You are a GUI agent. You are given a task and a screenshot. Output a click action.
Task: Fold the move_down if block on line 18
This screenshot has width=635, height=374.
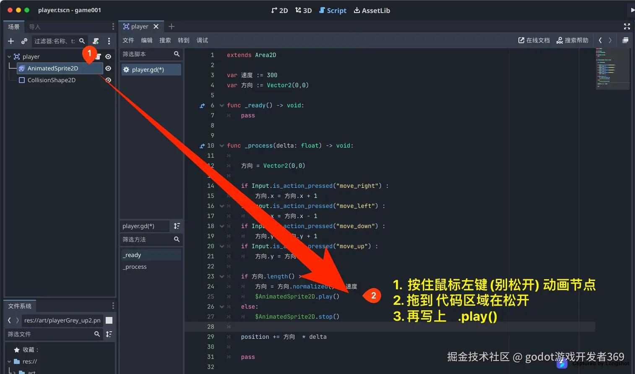[222, 226]
